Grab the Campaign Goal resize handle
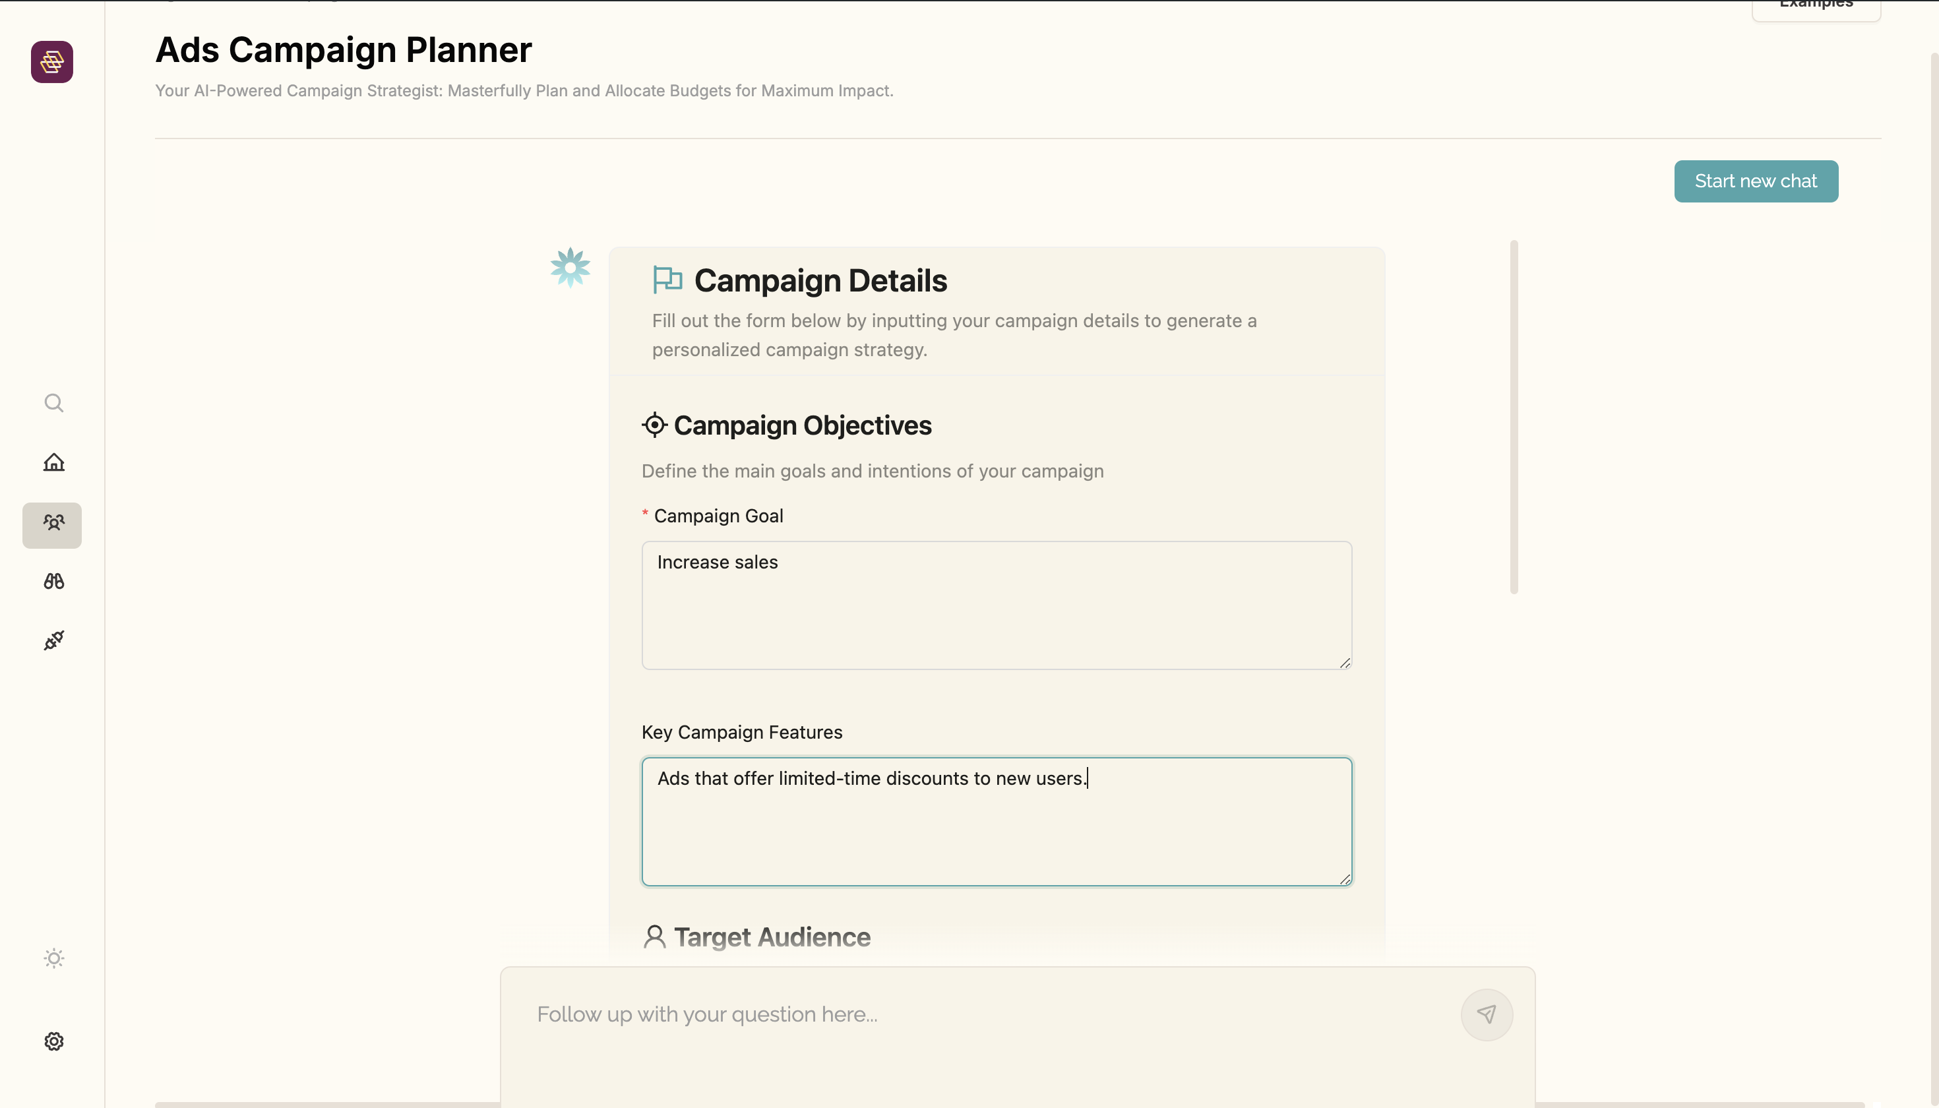Viewport: 1939px width, 1108px height. (x=1345, y=663)
